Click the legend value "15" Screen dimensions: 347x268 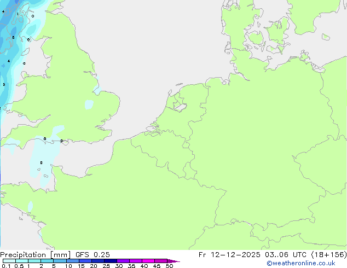point(81,266)
